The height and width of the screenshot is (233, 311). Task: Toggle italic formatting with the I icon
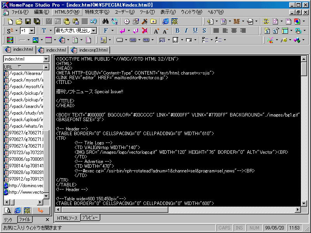coord(186,31)
